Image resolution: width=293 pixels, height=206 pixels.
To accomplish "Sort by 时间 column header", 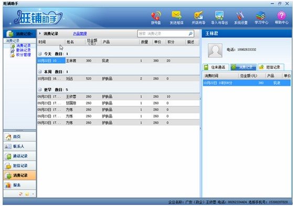I will [51, 42].
